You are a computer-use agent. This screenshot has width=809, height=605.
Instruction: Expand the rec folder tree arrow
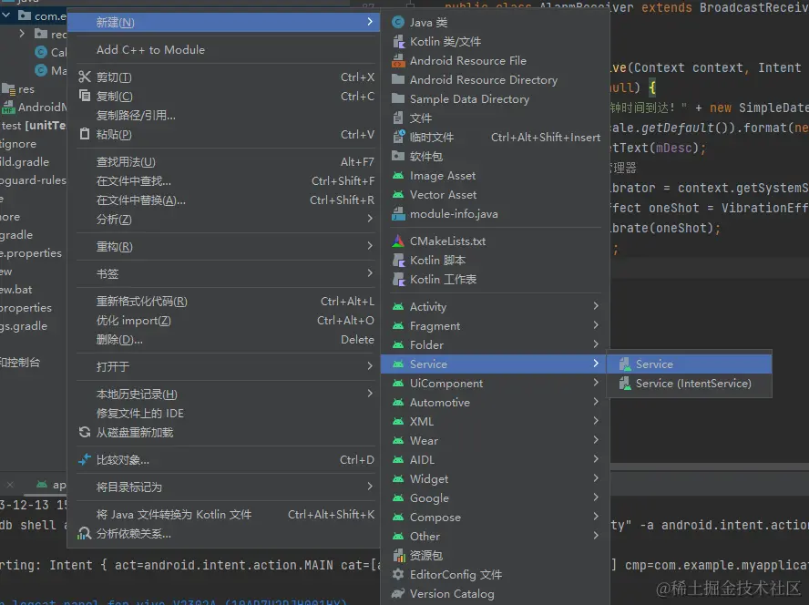(22, 34)
